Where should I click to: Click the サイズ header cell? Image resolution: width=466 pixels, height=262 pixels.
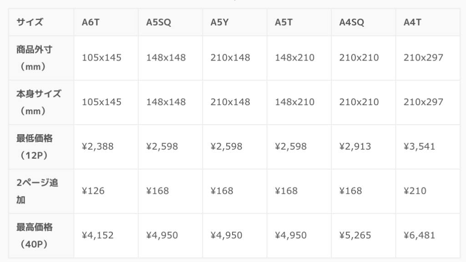point(41,22)
